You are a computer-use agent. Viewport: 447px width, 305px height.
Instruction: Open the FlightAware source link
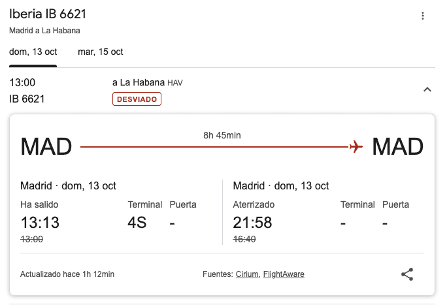(x=284, y=274)
